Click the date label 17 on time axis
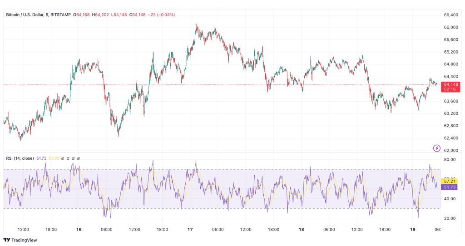Image resolution: width=465 pixels, height=246 pixels. (190, 229)
